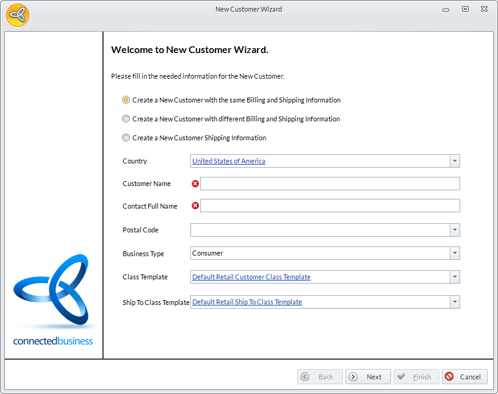The image size is (498, 394).
Task: Click the red error icon beside Contact Full Name
Action: coord(195,206)
